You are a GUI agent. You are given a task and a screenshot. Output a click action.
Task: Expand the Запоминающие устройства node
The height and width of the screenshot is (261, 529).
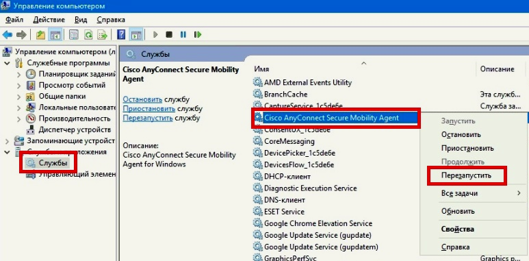click(x=7, y=141)
